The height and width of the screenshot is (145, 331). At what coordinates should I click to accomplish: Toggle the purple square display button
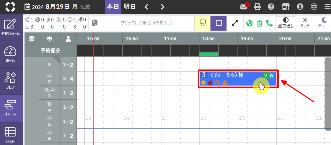(219, 23)
